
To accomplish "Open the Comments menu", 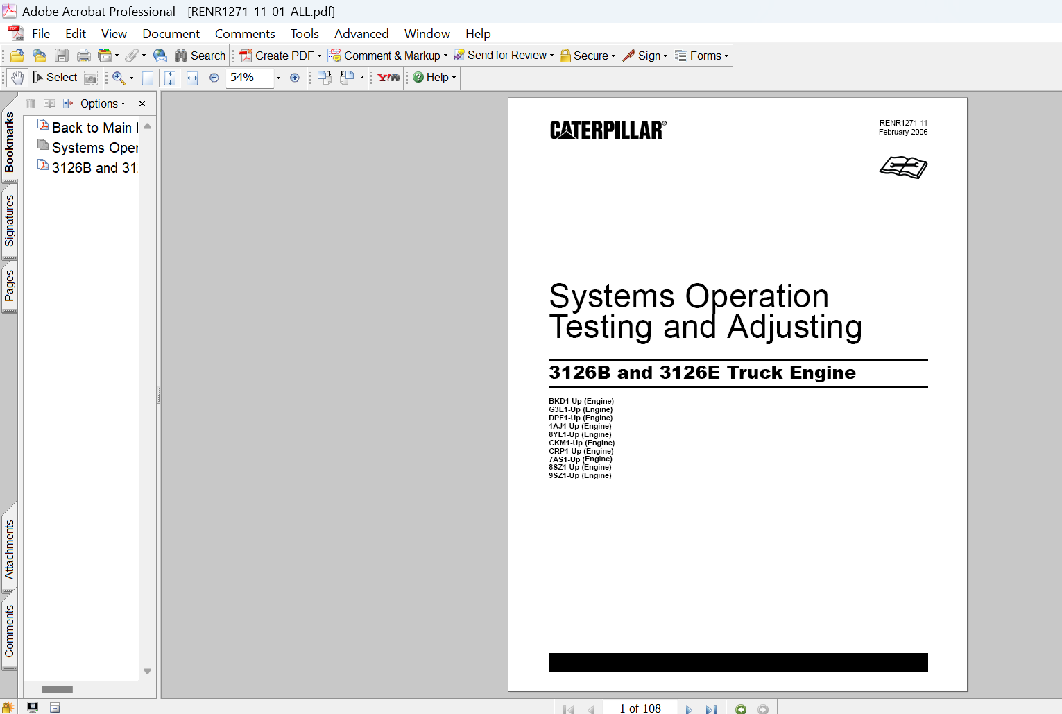I will [245, 34].
